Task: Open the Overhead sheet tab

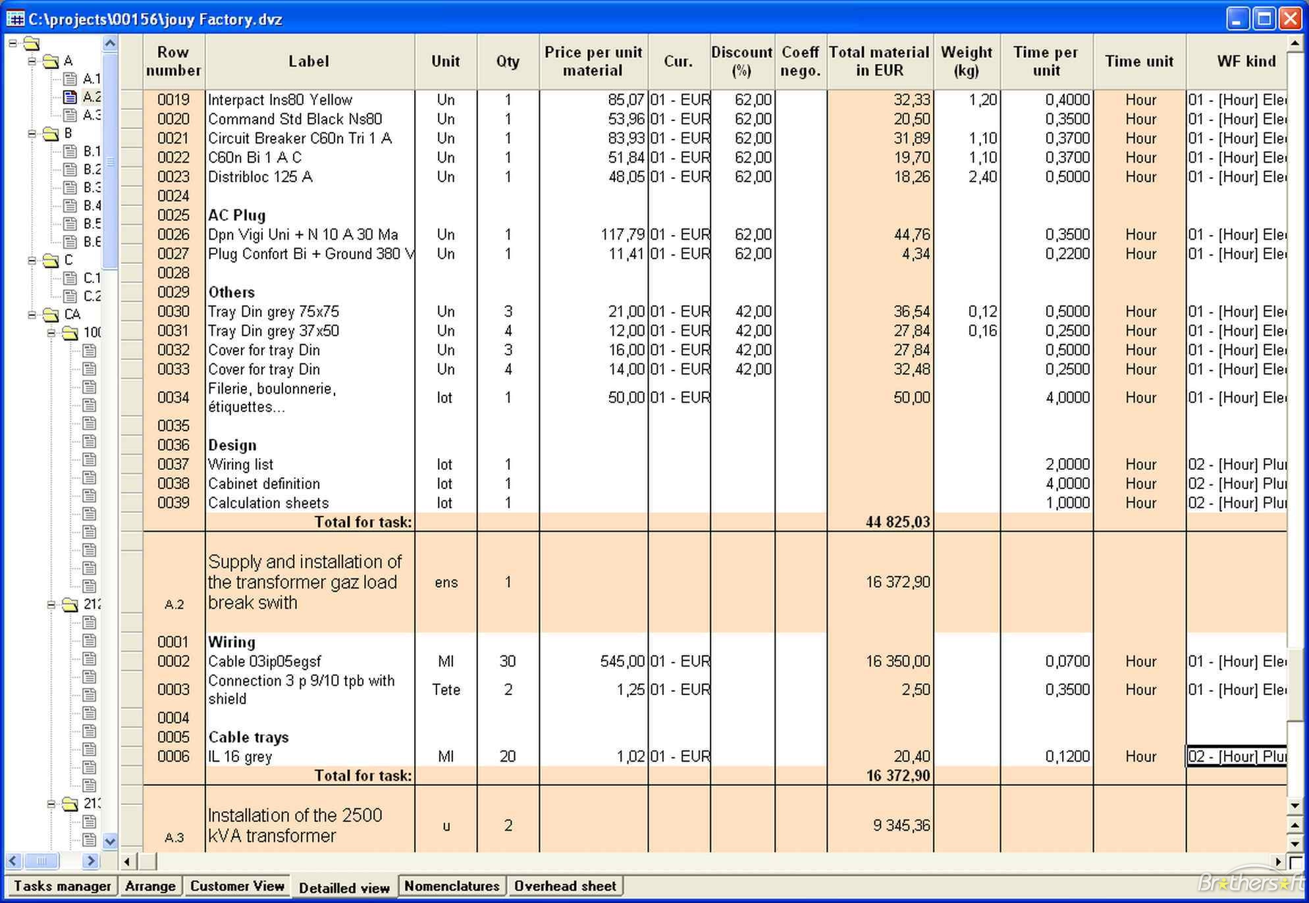Action: click(566, 886)
